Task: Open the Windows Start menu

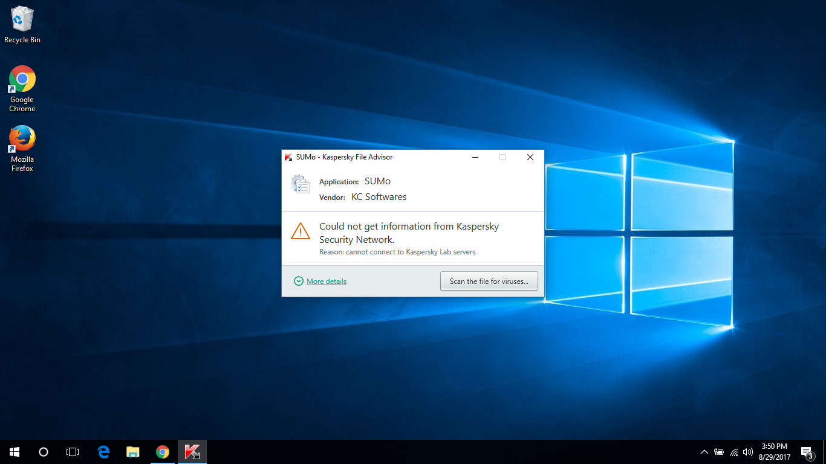Action: (x=15, y=452)
